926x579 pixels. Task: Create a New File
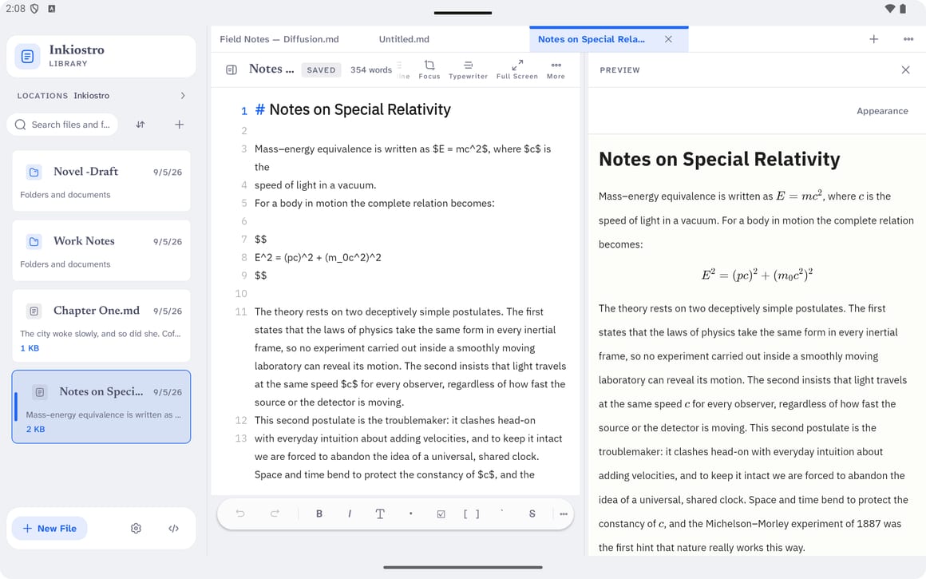49,528
